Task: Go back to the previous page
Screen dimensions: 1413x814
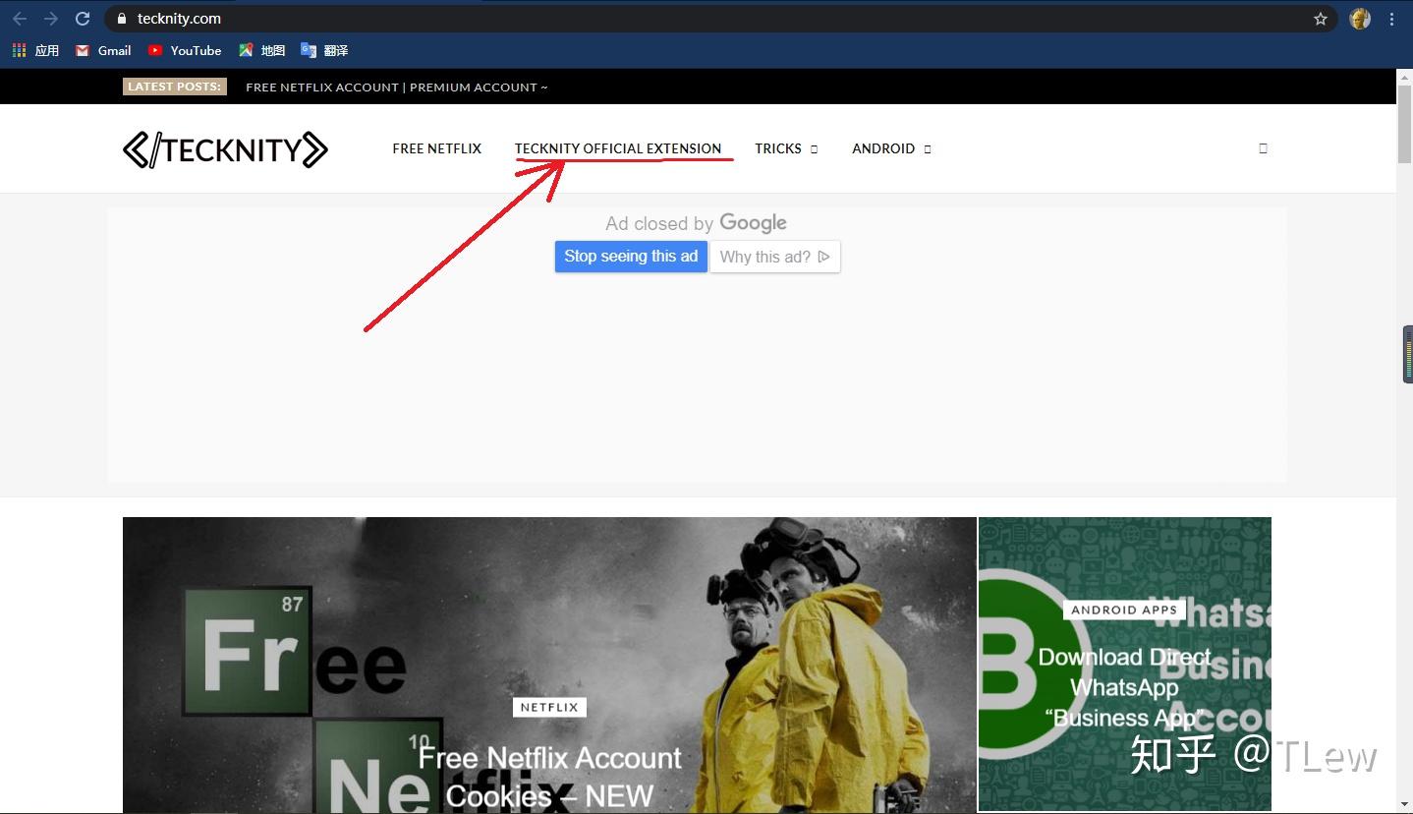Action: click(20, 19)
